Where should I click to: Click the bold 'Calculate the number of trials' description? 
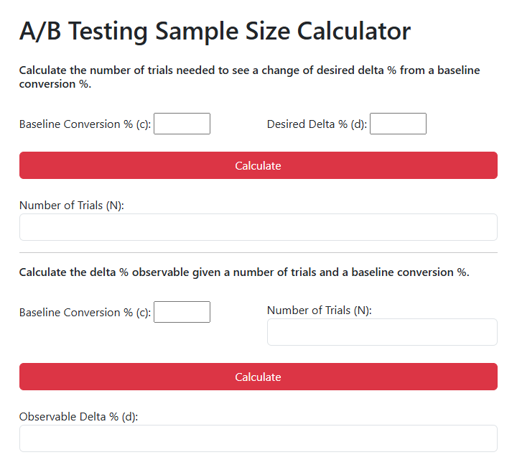point(250,77)
